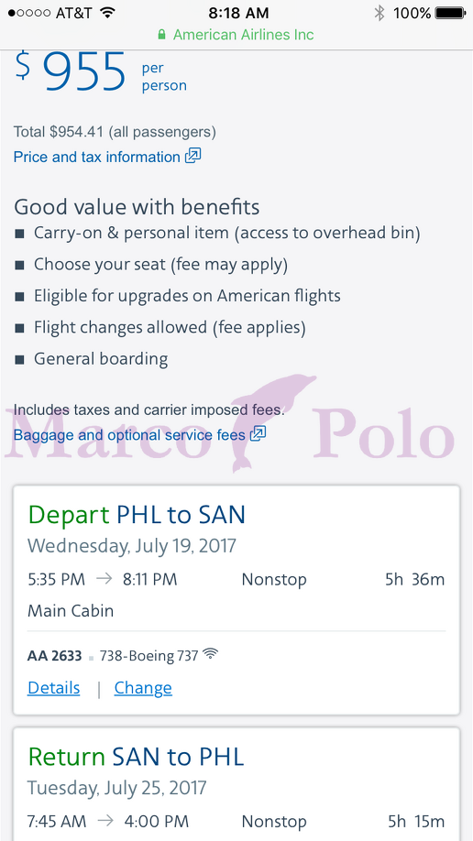The height and width of the screenshot is (841, 473).
Task: Open the Price and tax information link
Action: coord(96,158)
